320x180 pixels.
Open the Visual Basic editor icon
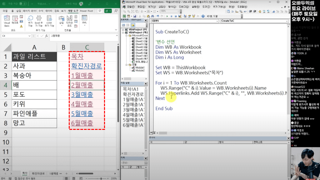tap(6, 19)
